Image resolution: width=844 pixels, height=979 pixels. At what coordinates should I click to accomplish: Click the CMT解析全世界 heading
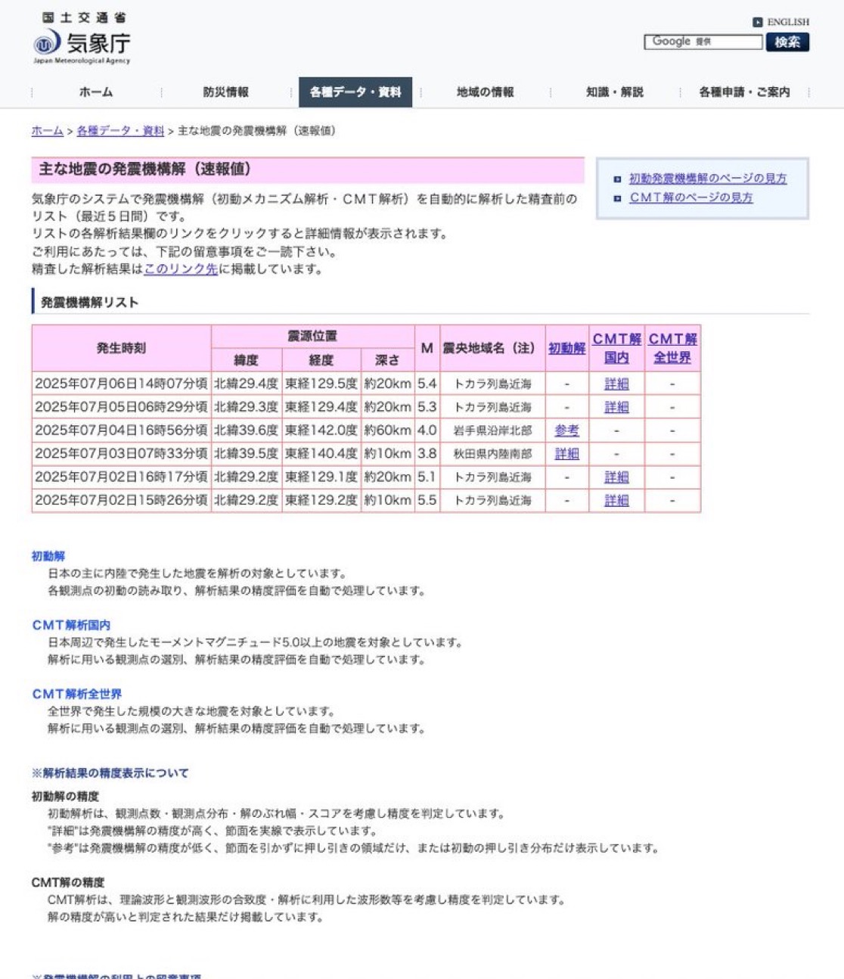click(76, 694)
